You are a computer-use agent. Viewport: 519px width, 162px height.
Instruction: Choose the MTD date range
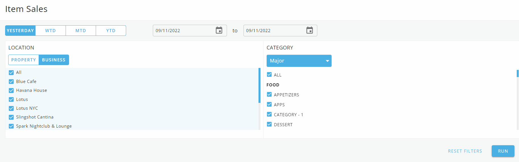click(x=81, y=31)
